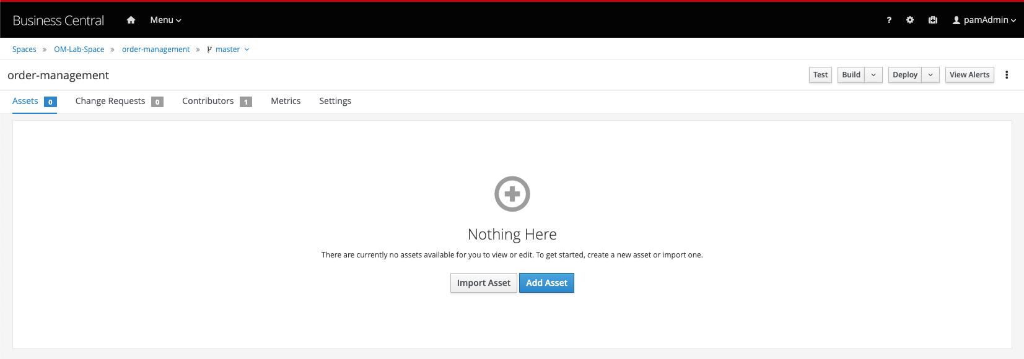Open the master branch selector
This screenshot has width=1024, height=359.
[x=228, y=50]
